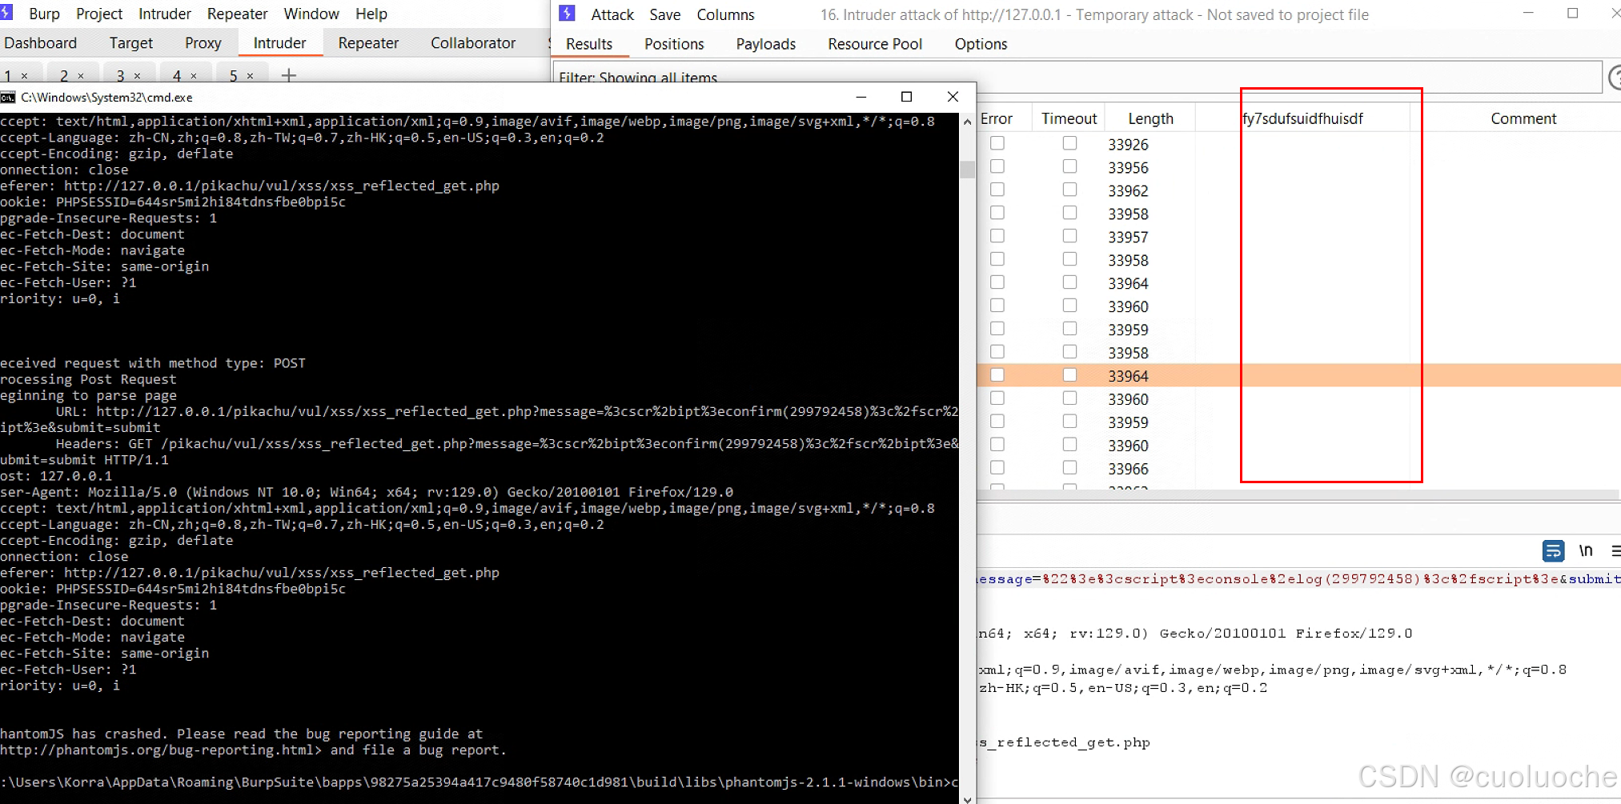The width and height of the screenshot is (1621, 804).
Task: Open the Burp menu
Action: coord(44,14)
